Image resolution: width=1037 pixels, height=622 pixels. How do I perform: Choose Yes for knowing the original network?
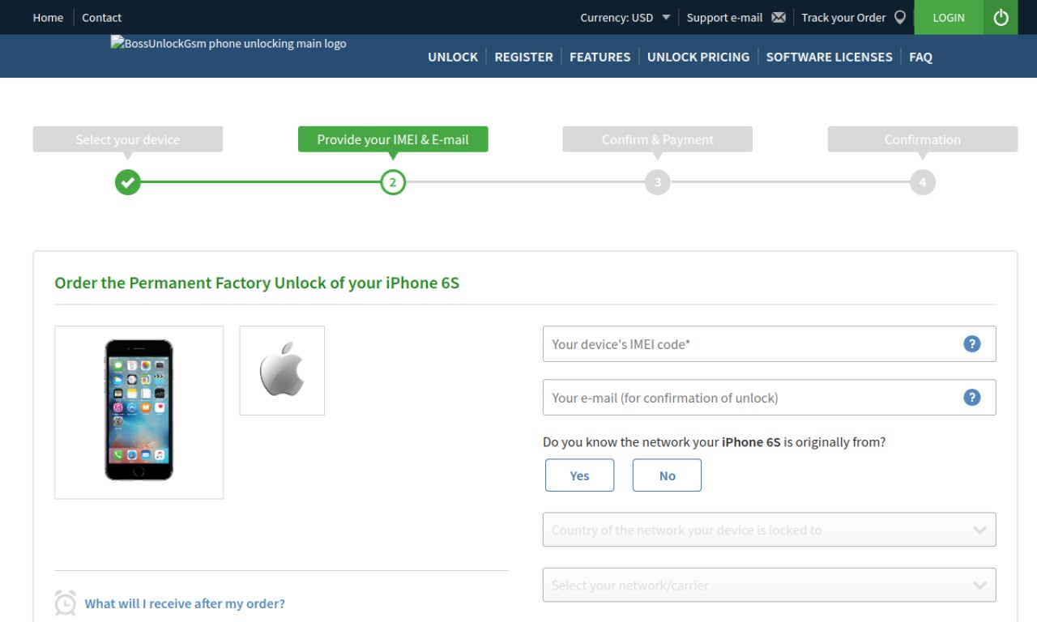tap(579, 475)
